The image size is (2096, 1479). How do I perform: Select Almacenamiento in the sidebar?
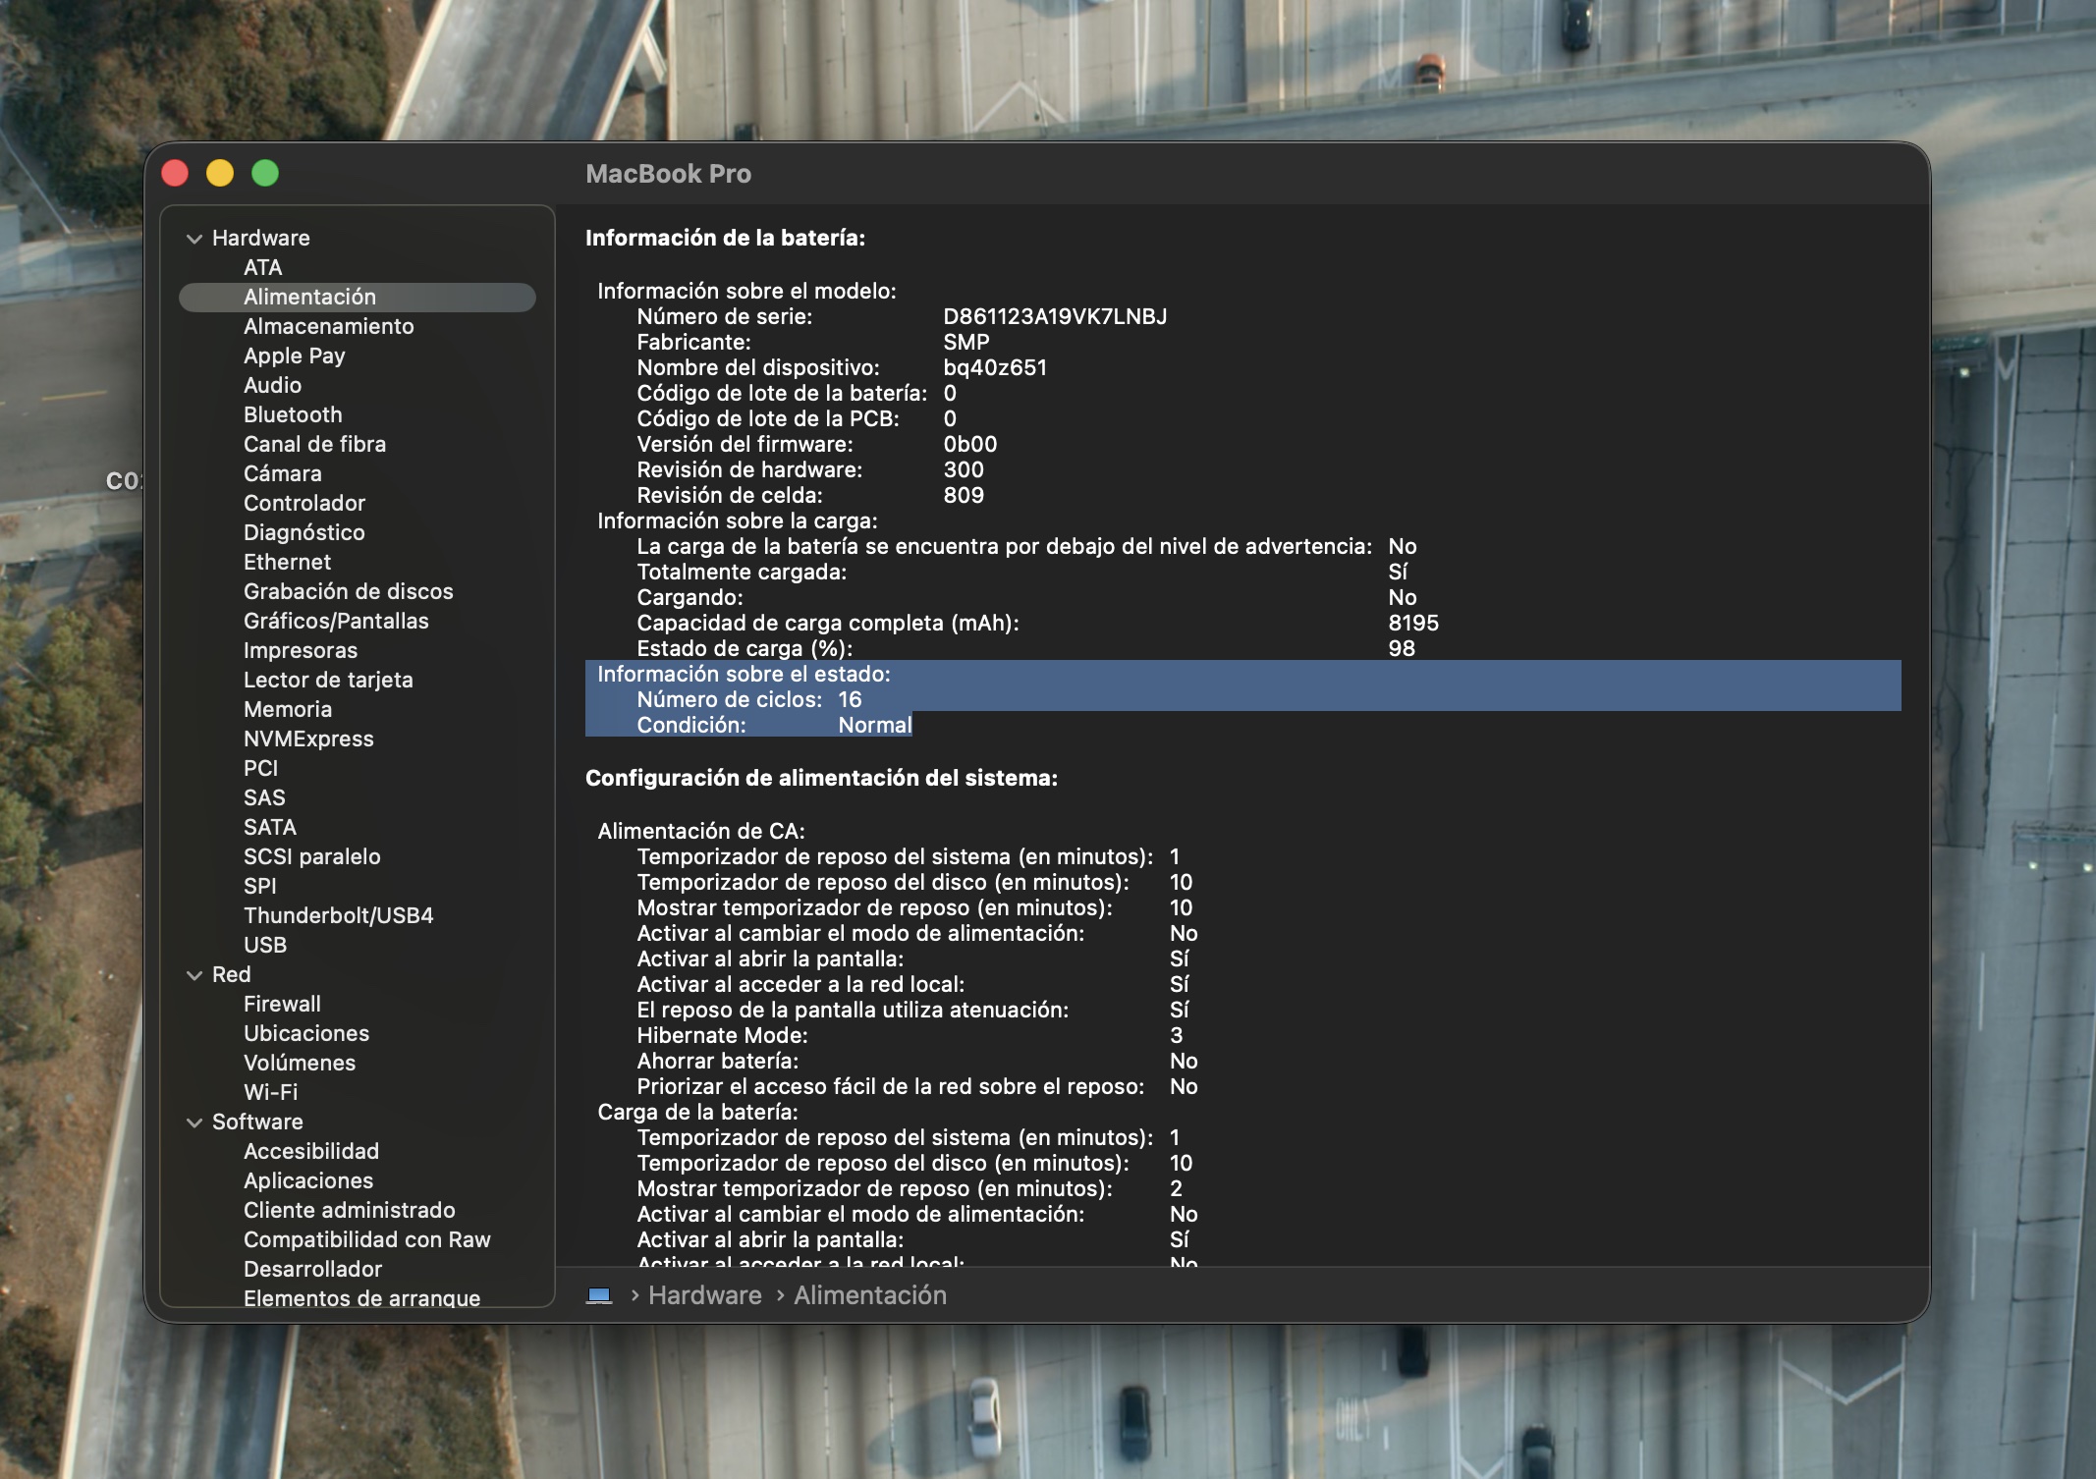tap(329, 326)
